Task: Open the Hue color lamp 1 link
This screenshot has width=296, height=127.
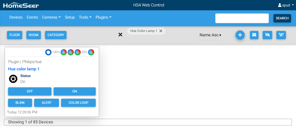Action: tap(24, 69)
